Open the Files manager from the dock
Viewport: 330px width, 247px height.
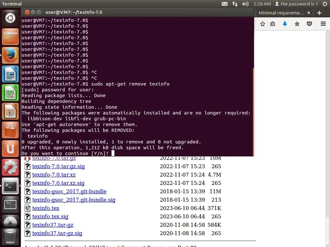10,37
